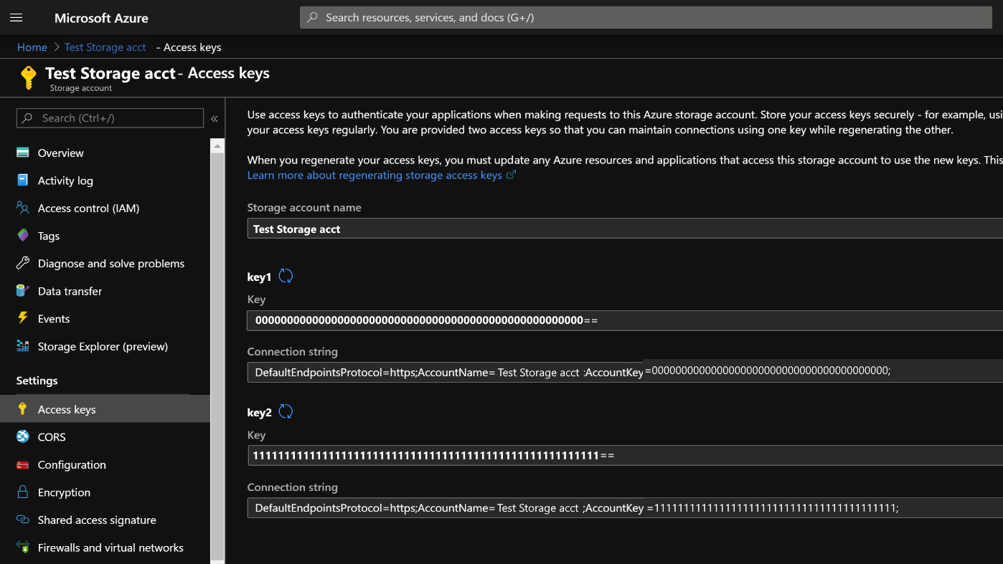Regenerate key2 using the refresh icon
The image size is (1003, 564).
coord(286,411)
